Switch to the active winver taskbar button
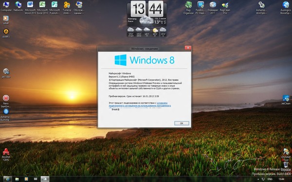 tap(45, 179)
